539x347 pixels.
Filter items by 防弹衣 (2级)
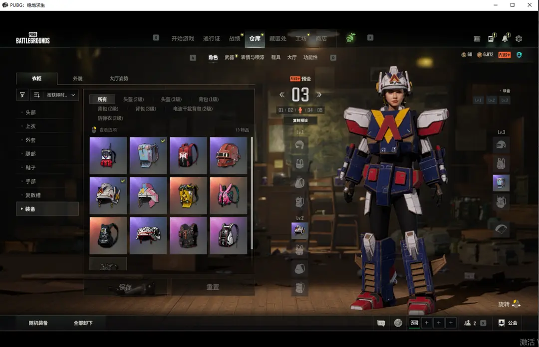pos(110,118)
